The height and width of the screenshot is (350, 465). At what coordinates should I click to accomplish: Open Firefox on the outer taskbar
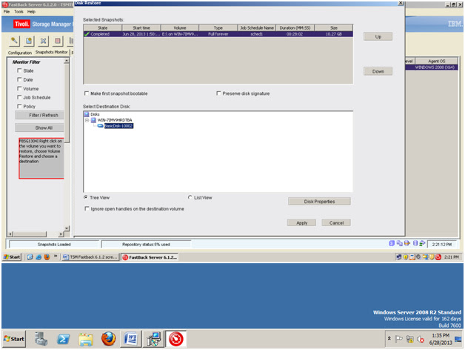click(109, 339)
